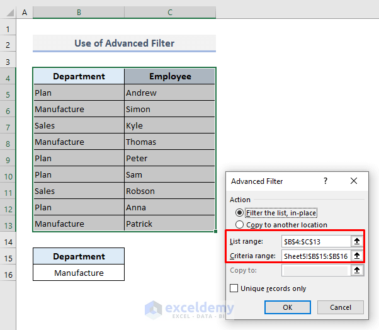Click the Copy to range selector arrow
Viewport: 379px width, 330px height.
[x=357, y=270]
